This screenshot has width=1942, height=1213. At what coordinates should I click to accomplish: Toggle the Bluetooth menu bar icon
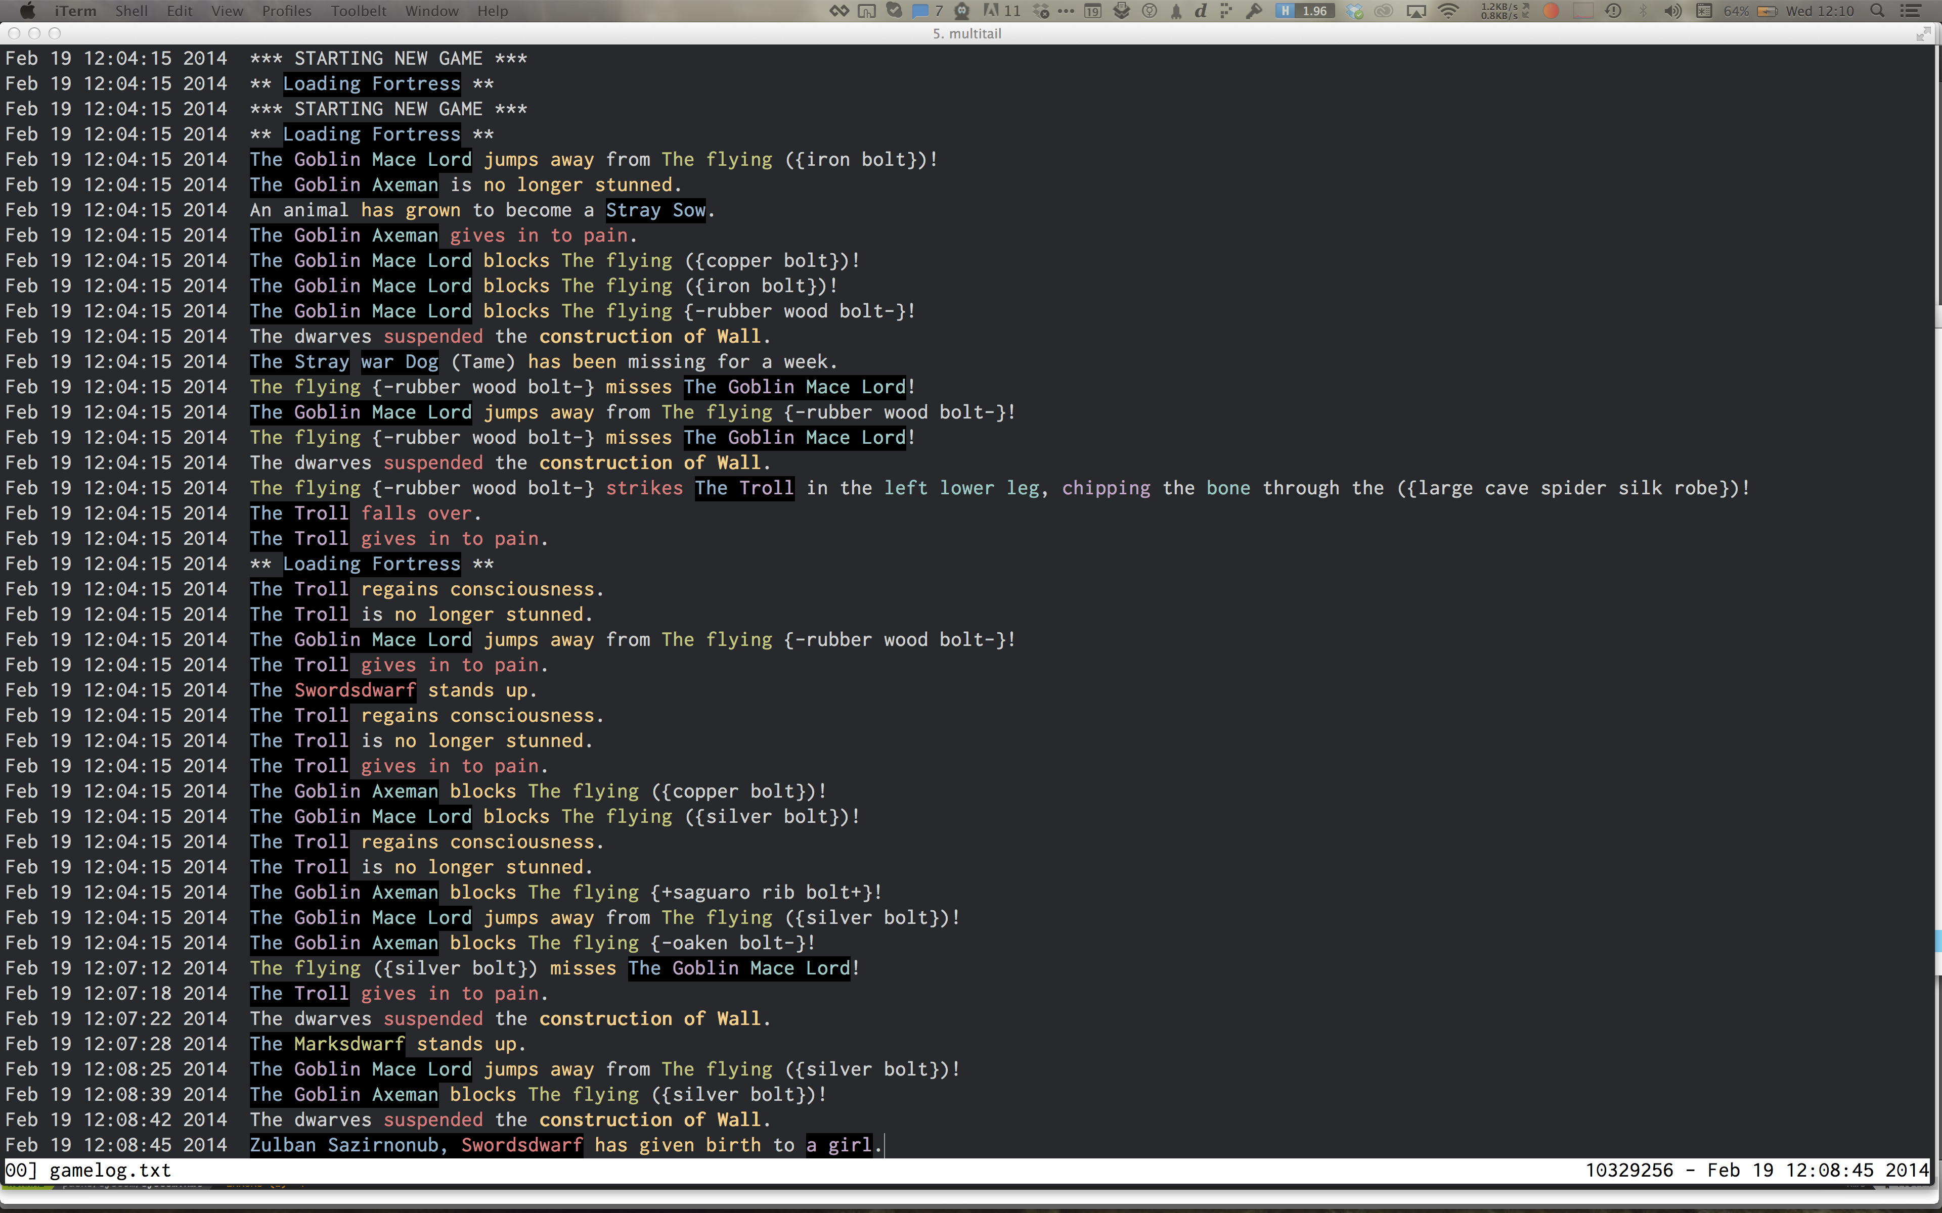pyautogui.click(x=1643, y=11)
